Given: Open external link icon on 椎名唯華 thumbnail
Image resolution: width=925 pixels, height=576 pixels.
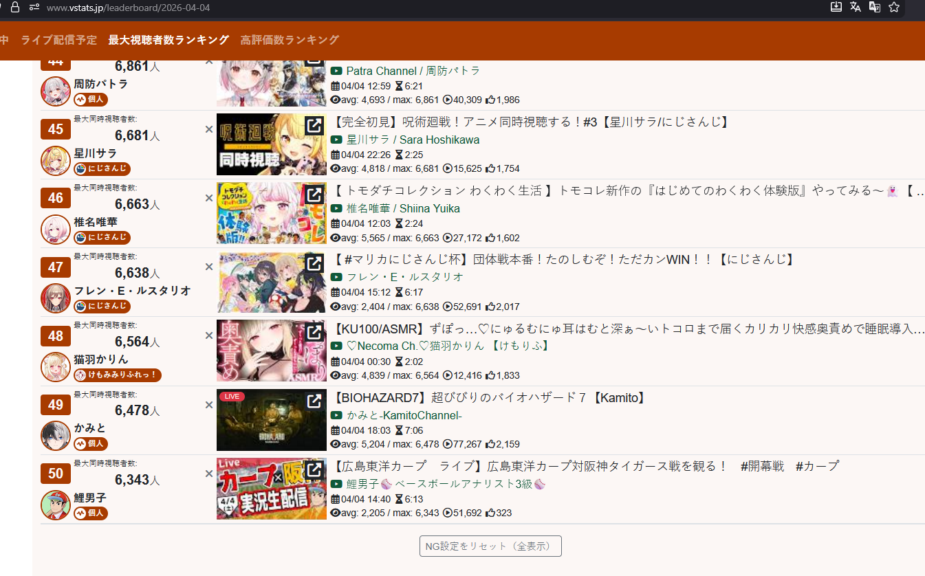Looking at the screenshot, I should 314,195.
